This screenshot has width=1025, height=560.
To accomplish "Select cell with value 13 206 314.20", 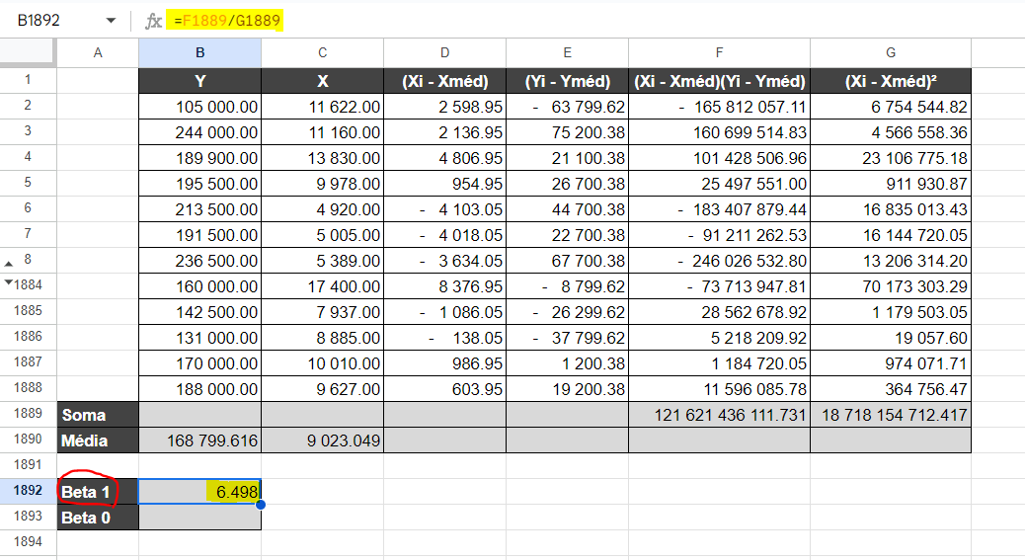I will pos(891,261).
